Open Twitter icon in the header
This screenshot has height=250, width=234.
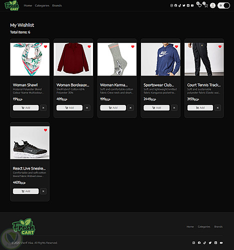pyautogui.click(x=184, y=5)
